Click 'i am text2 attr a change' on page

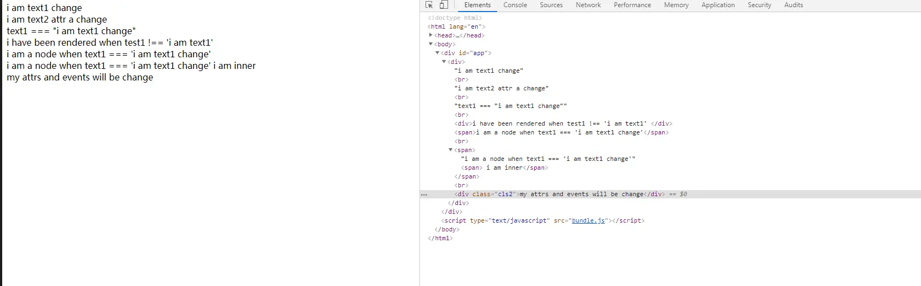(57, 19)
